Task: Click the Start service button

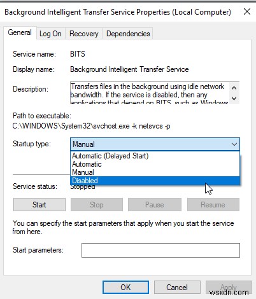Action: (x=39, y=205)
